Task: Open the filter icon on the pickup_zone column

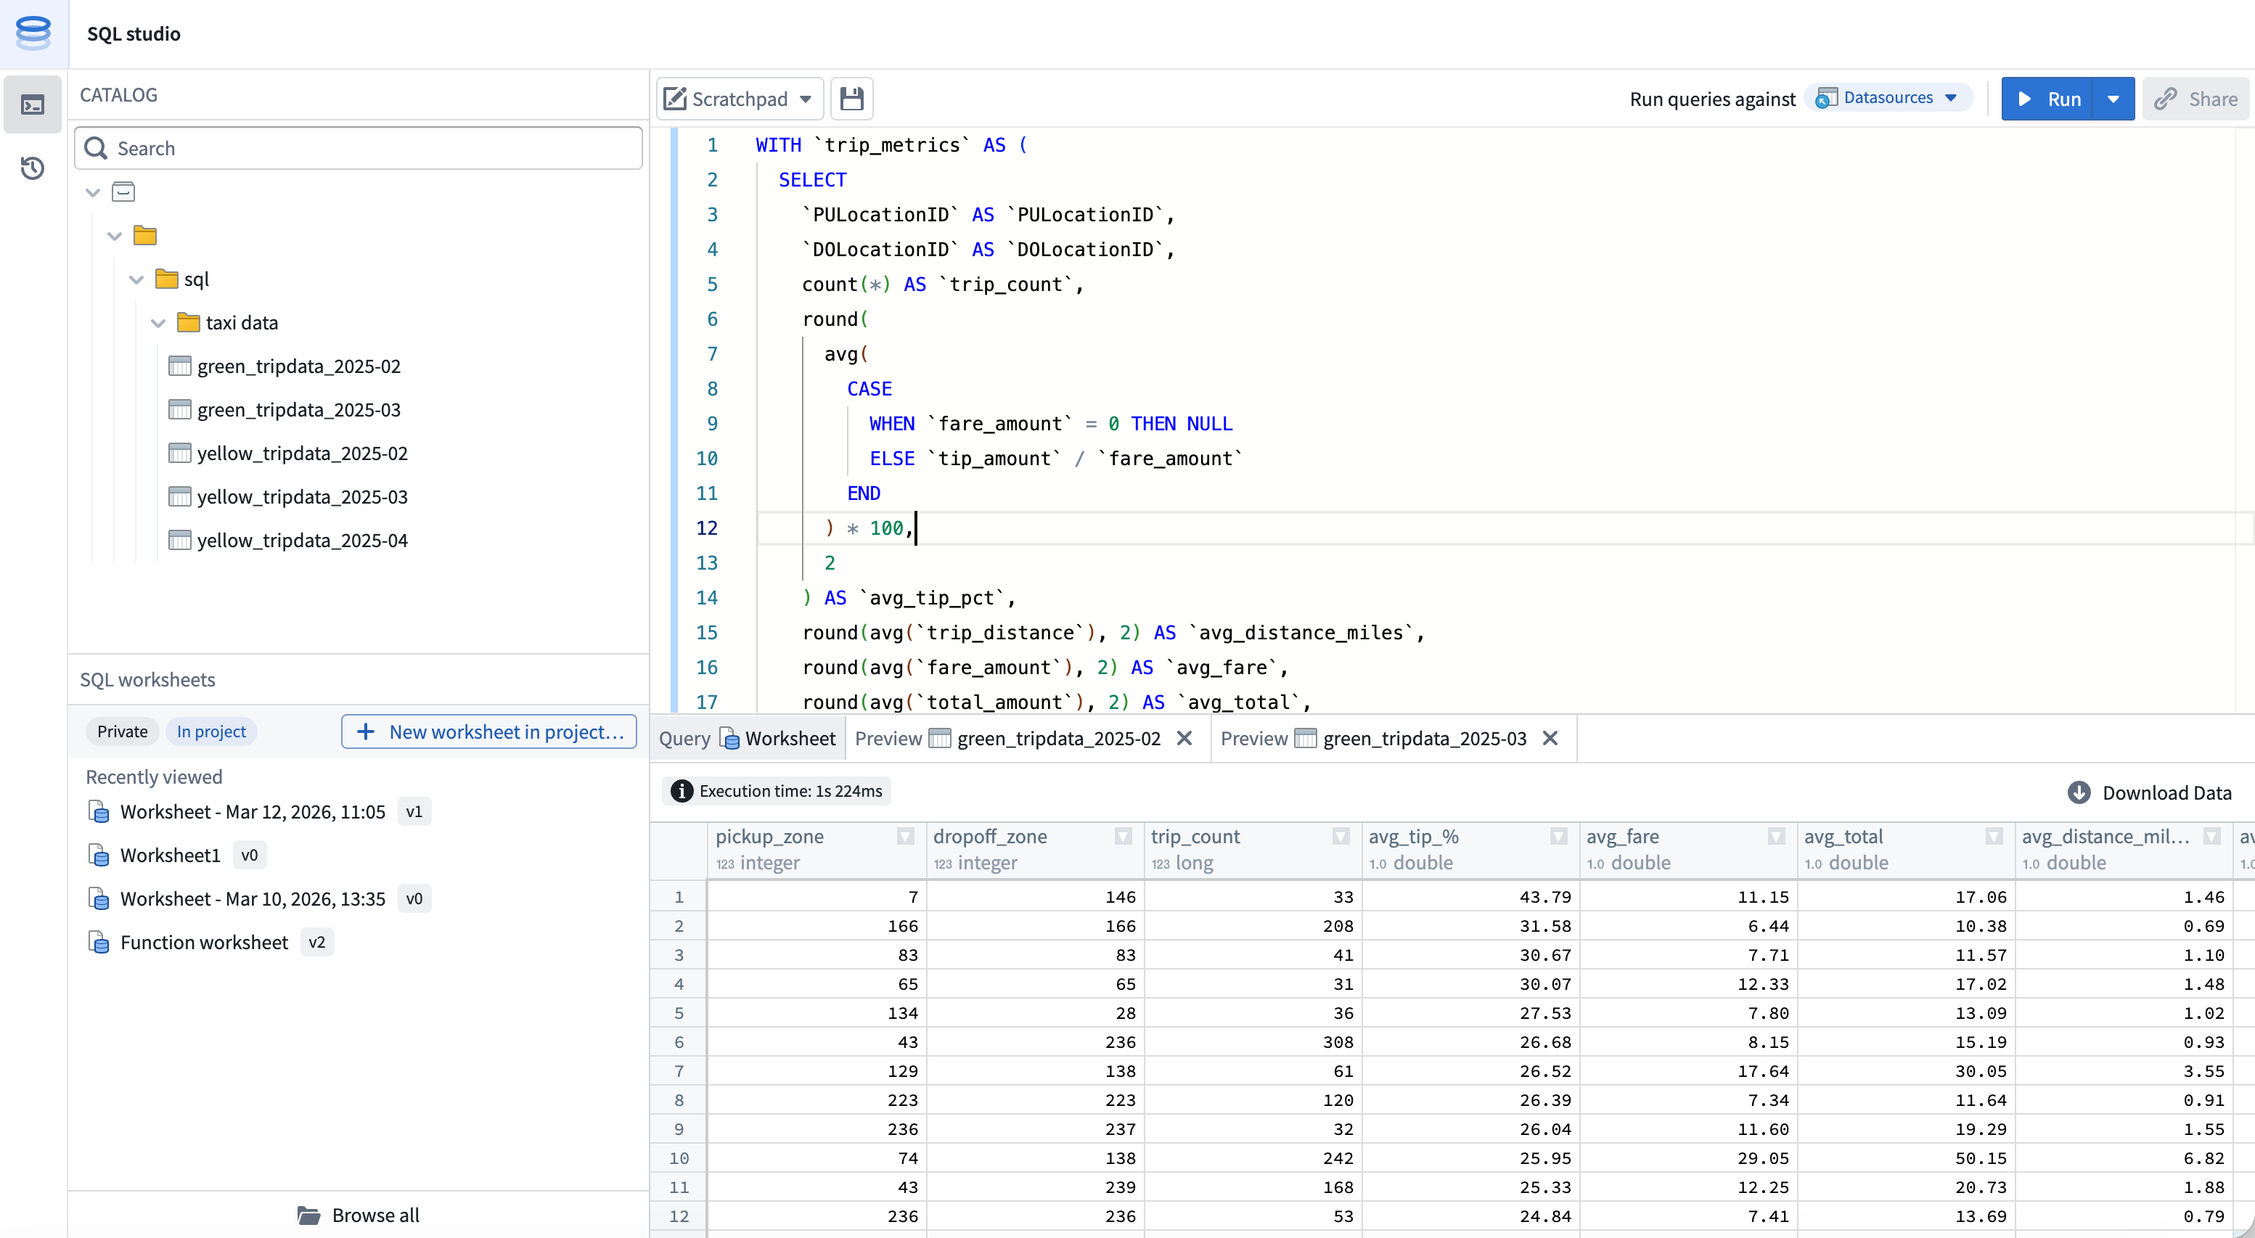Action: click(904, 836)
